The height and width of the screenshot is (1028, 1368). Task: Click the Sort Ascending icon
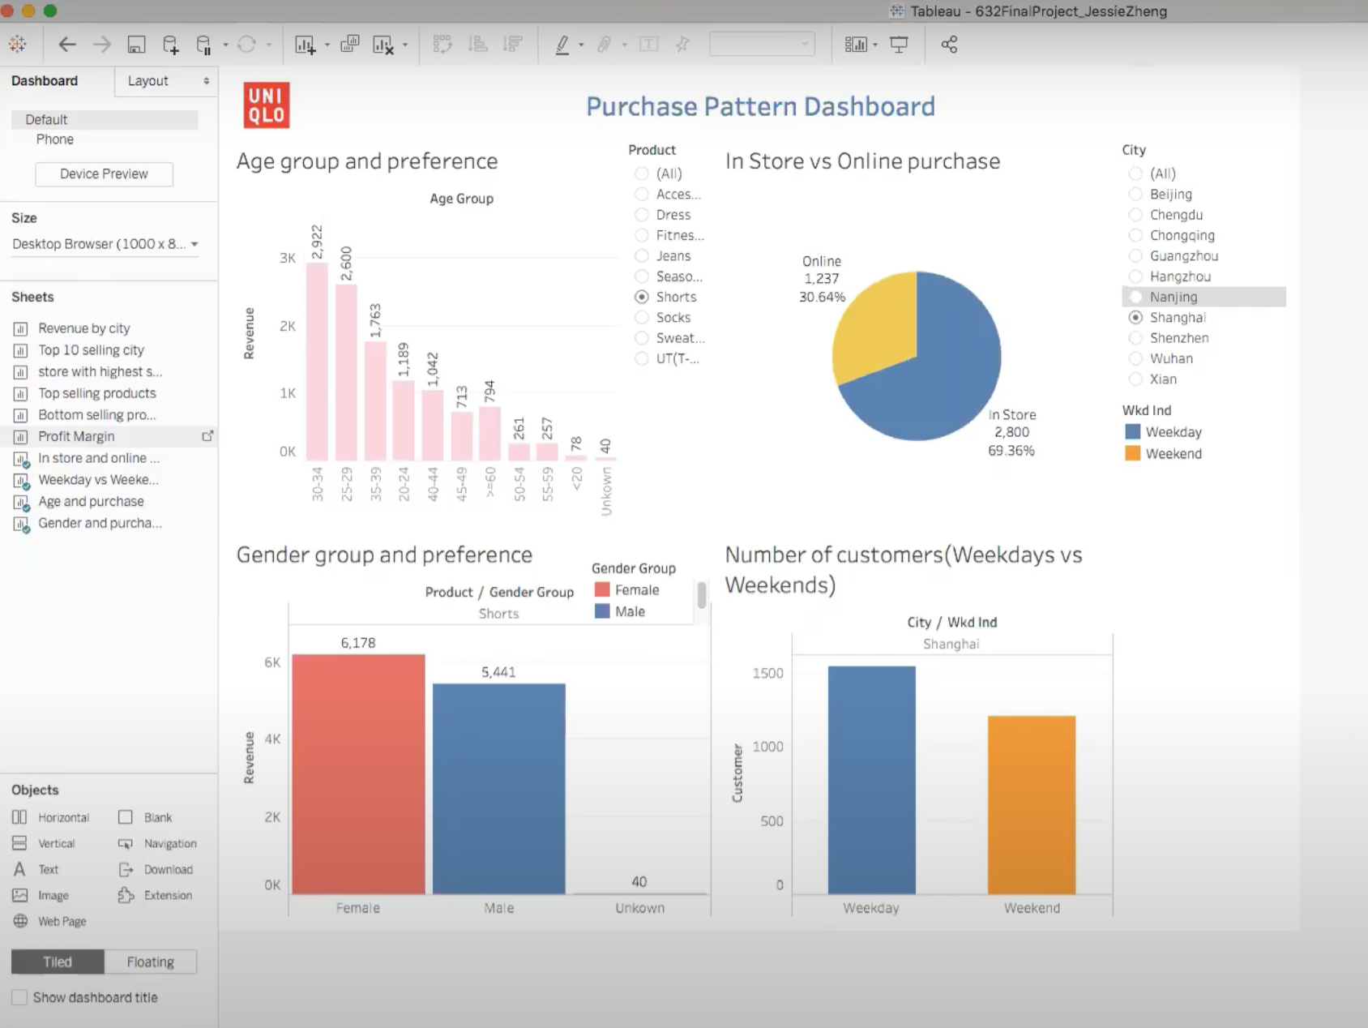pos(478,44)
